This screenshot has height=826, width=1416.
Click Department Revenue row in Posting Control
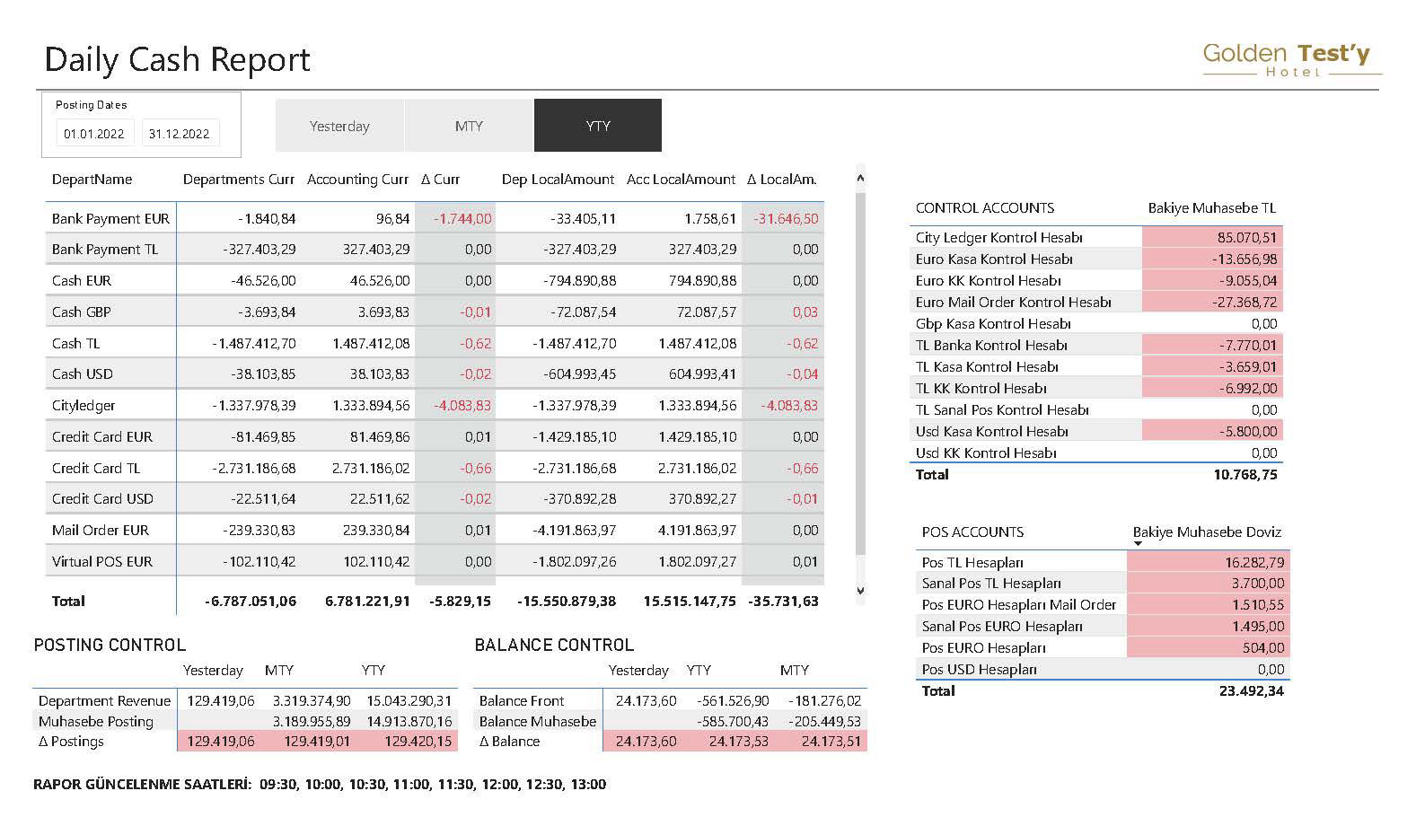245,701
